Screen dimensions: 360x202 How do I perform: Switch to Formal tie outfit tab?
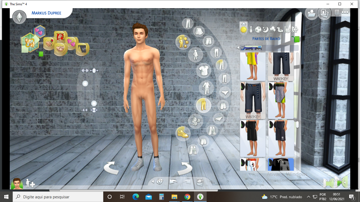(251, 29)
